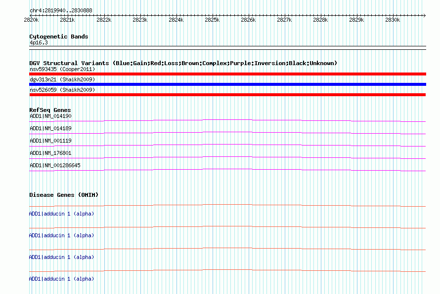Image resolution: width=440 pixels, height=294 pixels.
Task: Select transcript ADD1|NM_014189
Action: [50, 129]
